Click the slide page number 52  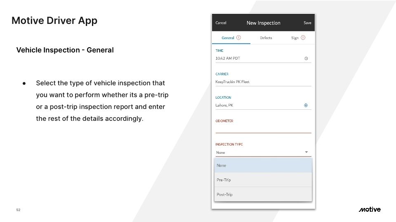pyautogui.click(x=18, y=210)
